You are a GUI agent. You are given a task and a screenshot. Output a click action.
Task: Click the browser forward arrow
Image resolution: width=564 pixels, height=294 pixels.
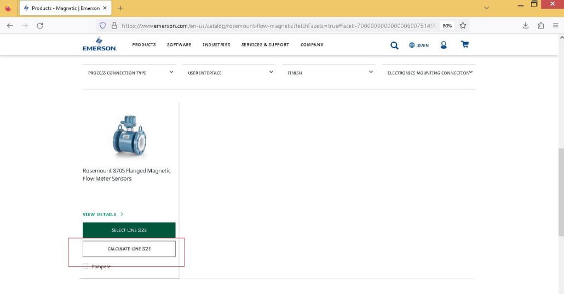(x=25, y=26)
